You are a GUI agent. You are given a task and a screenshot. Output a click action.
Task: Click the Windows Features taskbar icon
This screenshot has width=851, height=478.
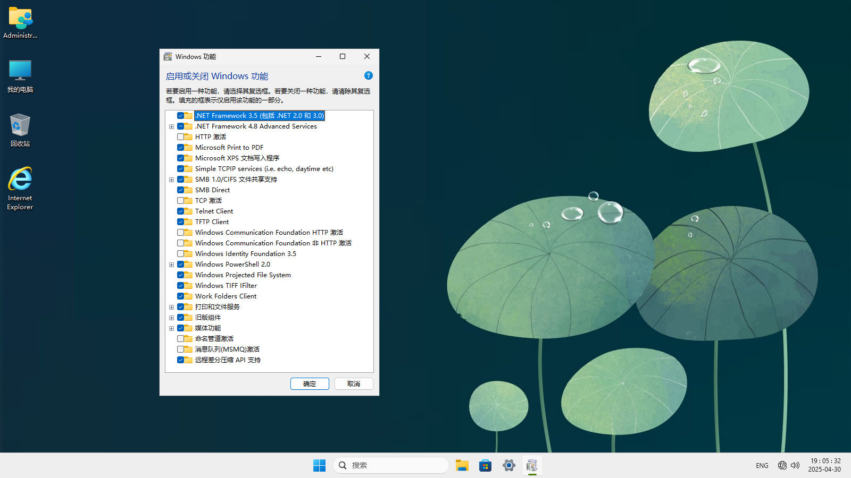[532, 465]
